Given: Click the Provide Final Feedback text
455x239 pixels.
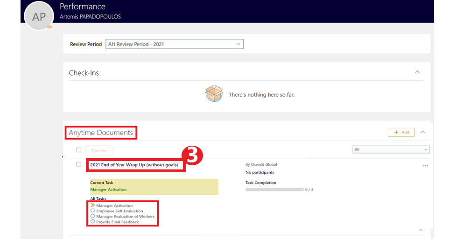Looking at the screenshot, I should (x=118, y=222).
